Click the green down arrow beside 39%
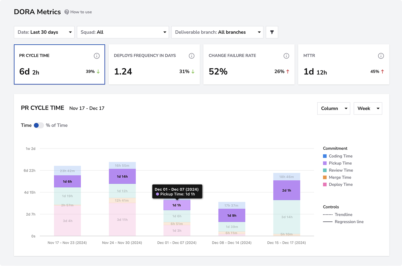Screen dimensions: 402x266 98,72
